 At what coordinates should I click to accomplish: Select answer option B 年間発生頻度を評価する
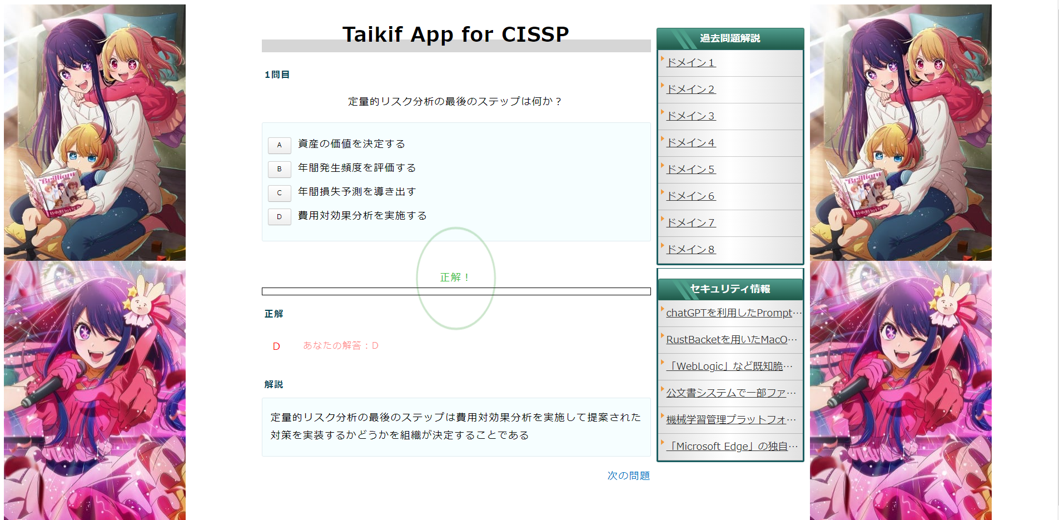(279, 169)
